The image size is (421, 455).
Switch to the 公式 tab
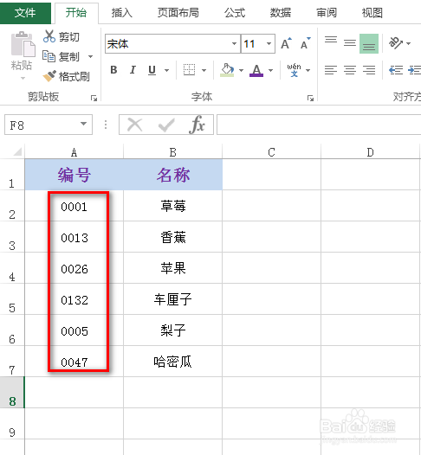coord(235,13)
